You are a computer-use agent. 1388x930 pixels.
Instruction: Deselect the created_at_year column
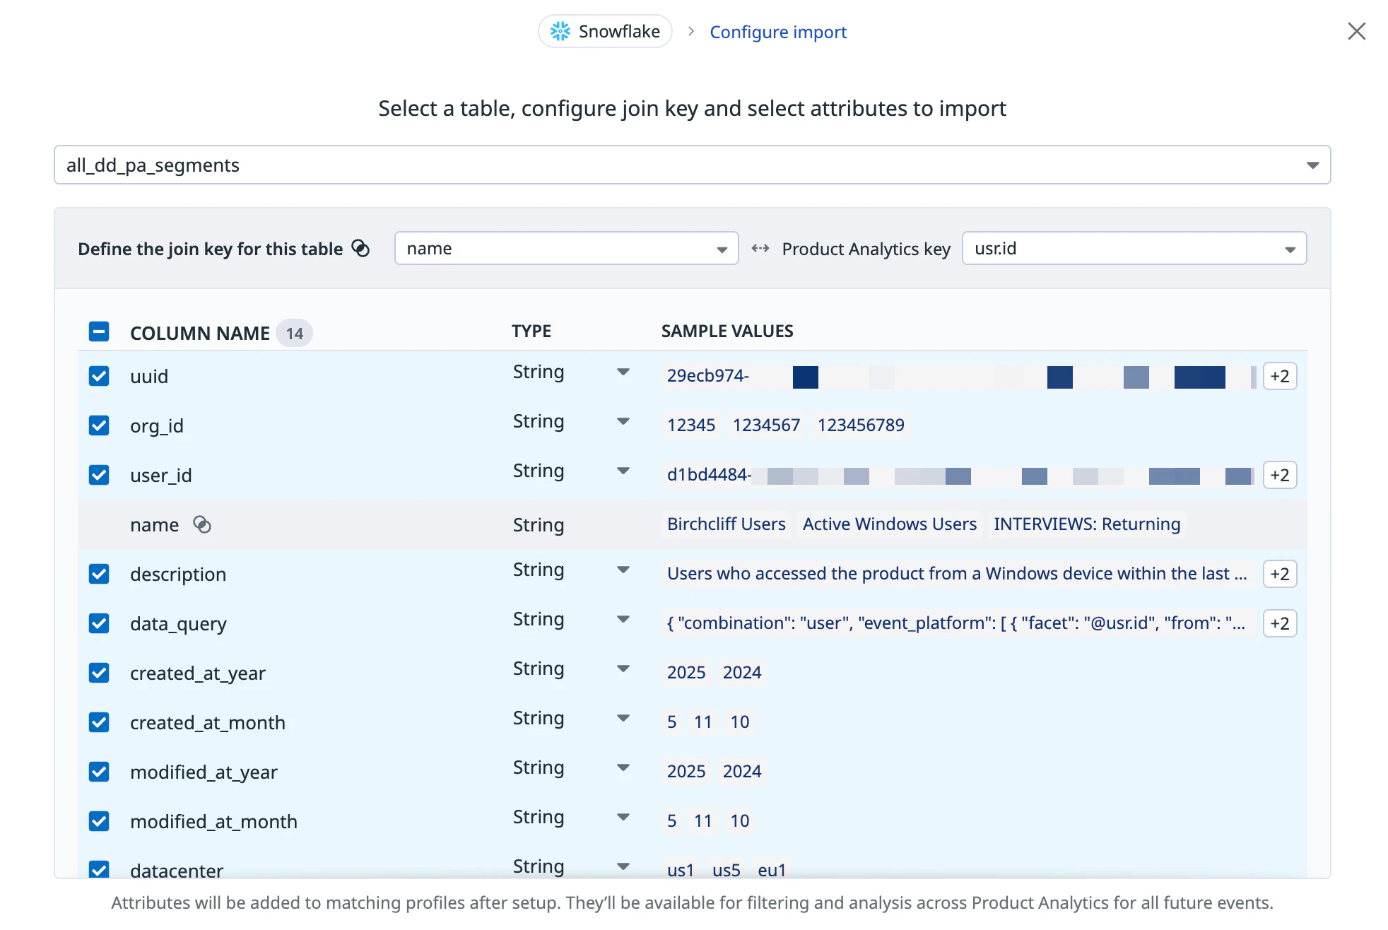pyautogui.click(x=99, y=673)
